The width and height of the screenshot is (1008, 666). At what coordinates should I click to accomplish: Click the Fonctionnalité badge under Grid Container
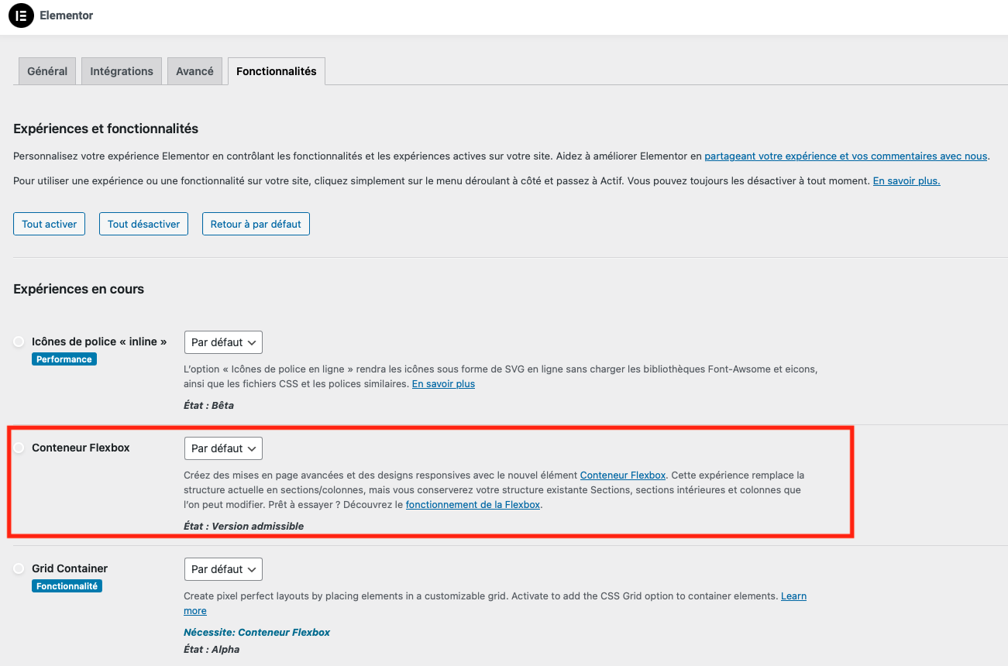tap(67, 586)
